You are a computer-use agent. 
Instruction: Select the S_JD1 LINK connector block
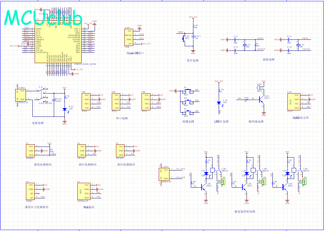pyautogui.click(x=128, y=37)
